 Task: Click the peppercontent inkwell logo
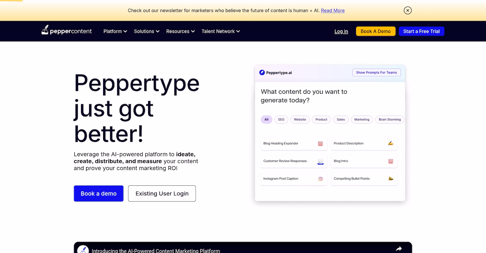(x=45, y=30)
